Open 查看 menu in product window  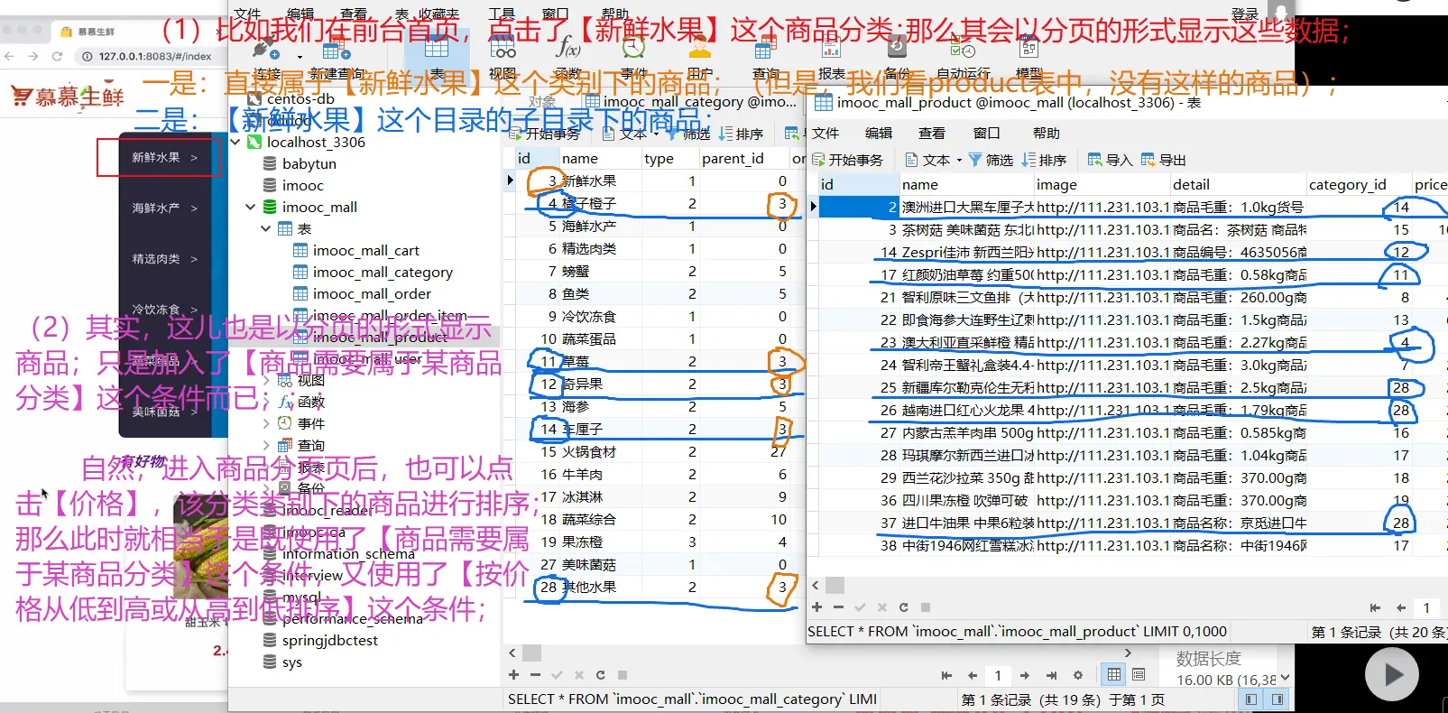point(932,134)
